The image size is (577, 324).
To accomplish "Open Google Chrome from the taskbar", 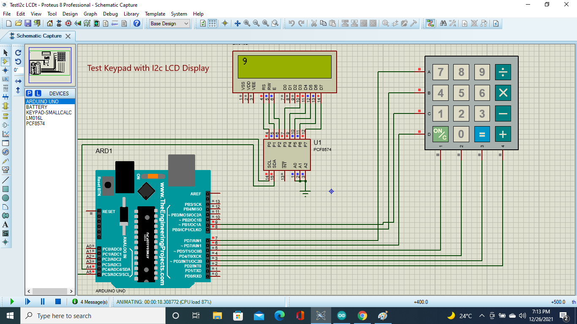I will pos(362,316).
